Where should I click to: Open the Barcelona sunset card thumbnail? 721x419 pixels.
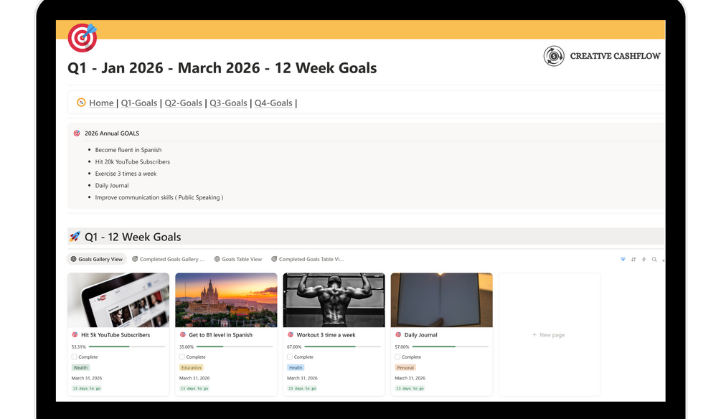(226, 300)
